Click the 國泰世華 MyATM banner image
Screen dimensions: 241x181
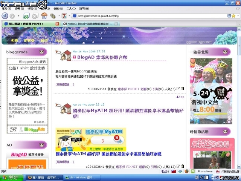[91, 139]
